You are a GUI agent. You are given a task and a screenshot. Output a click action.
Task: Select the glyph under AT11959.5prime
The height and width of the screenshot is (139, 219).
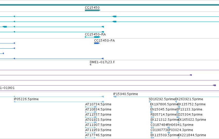[x=90, y=133]
